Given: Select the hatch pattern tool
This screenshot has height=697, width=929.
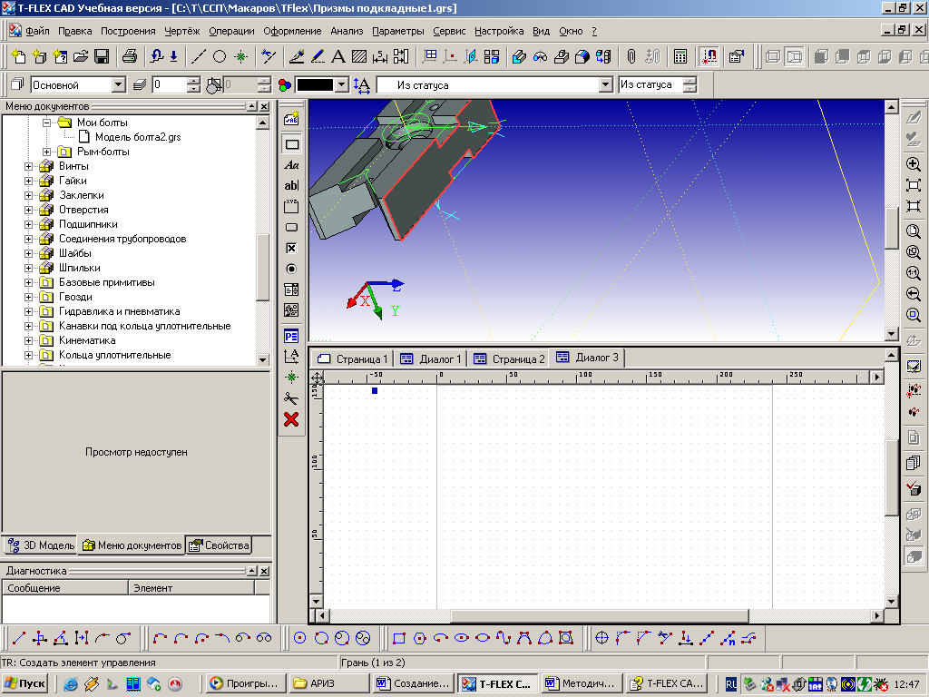Looking at the screenshot, I should (358, 56).
